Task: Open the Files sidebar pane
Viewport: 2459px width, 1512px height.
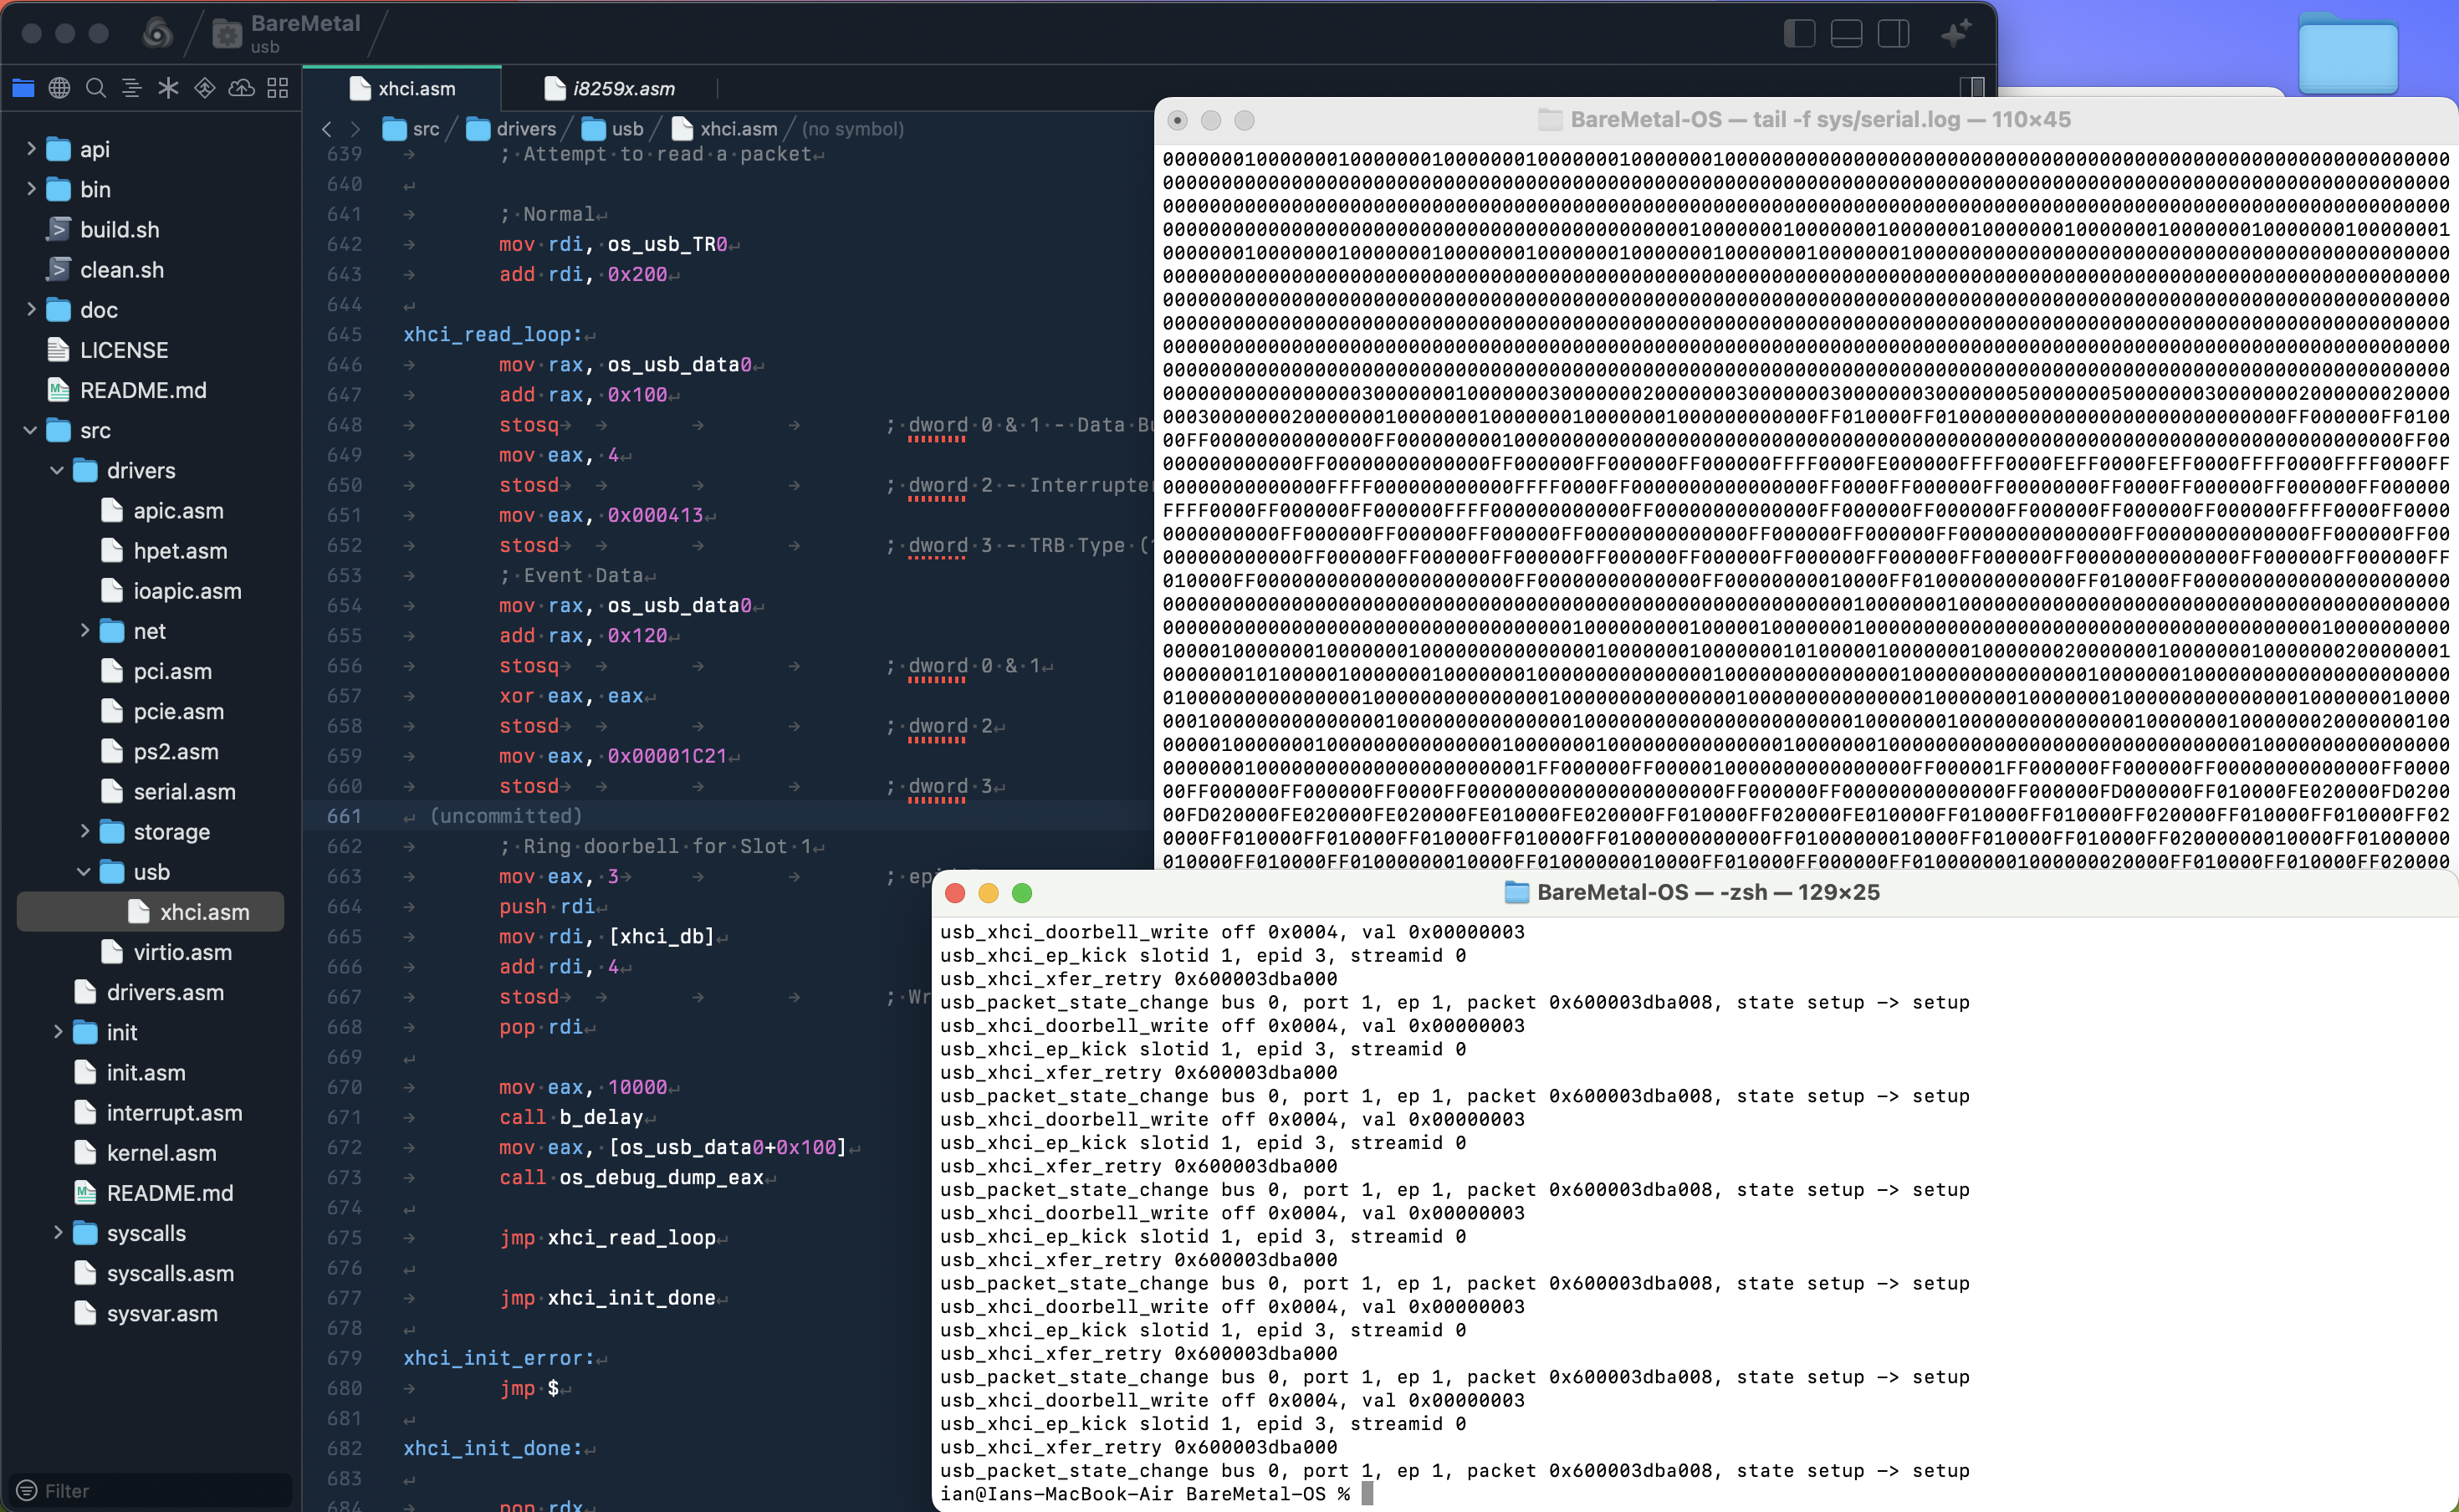Action: tap(23, 88)
